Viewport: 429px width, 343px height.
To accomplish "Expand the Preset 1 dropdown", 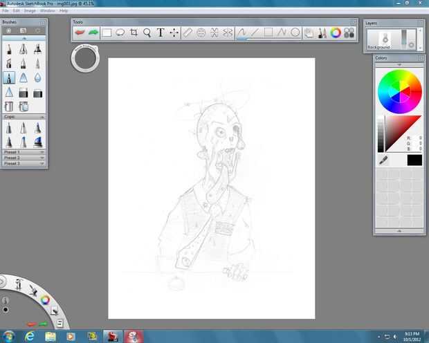I will pos(24,152).
